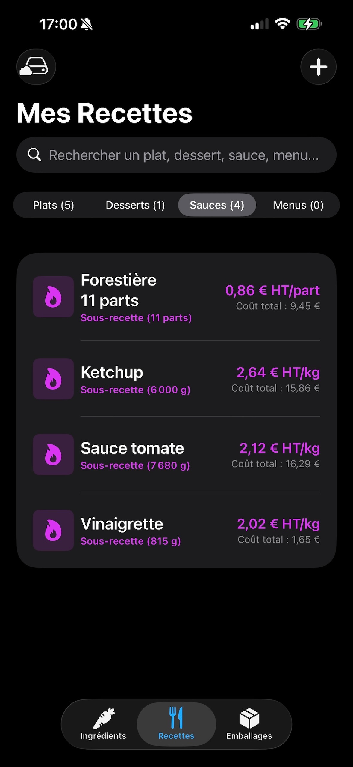
Task: Tap the flame icon beside Sauce tomate
Action: click(53, 454)
